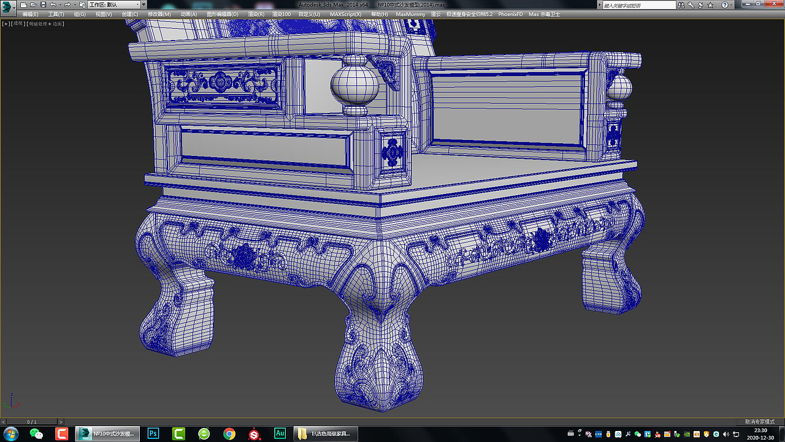Click the WeChat system tray icon
Screen dimensions: 785x442
point(638,435)
